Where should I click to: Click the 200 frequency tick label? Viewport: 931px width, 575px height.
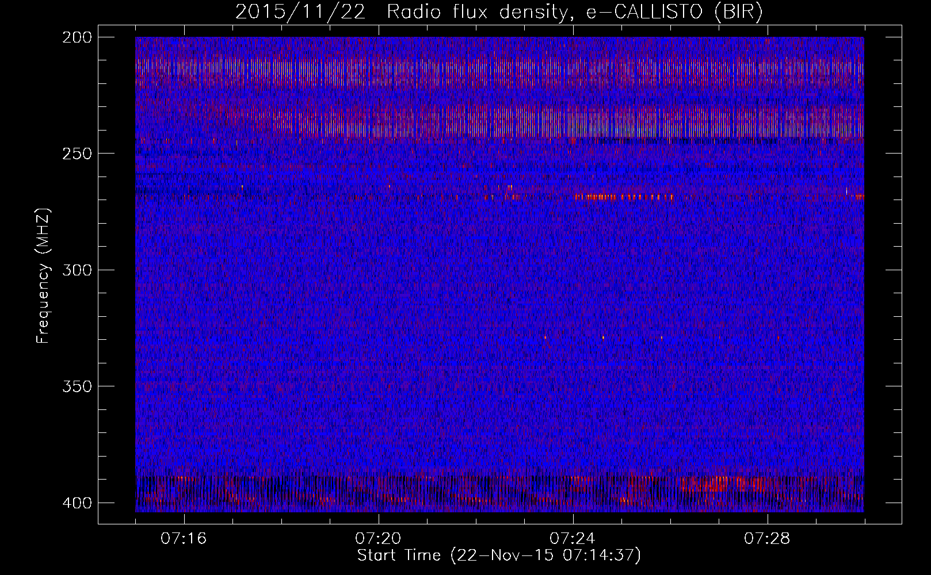pyautogui.click(x=77, y=37)
